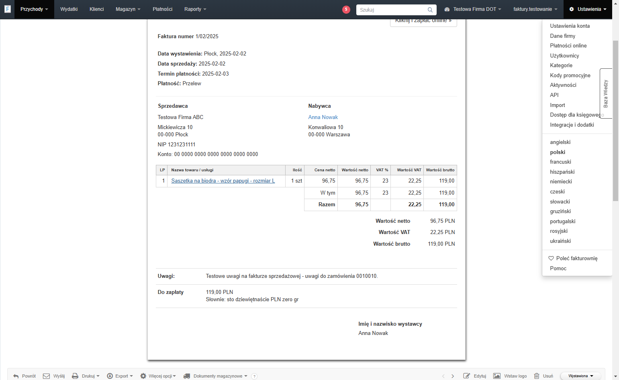Switch language to angielski

[560, 142]
